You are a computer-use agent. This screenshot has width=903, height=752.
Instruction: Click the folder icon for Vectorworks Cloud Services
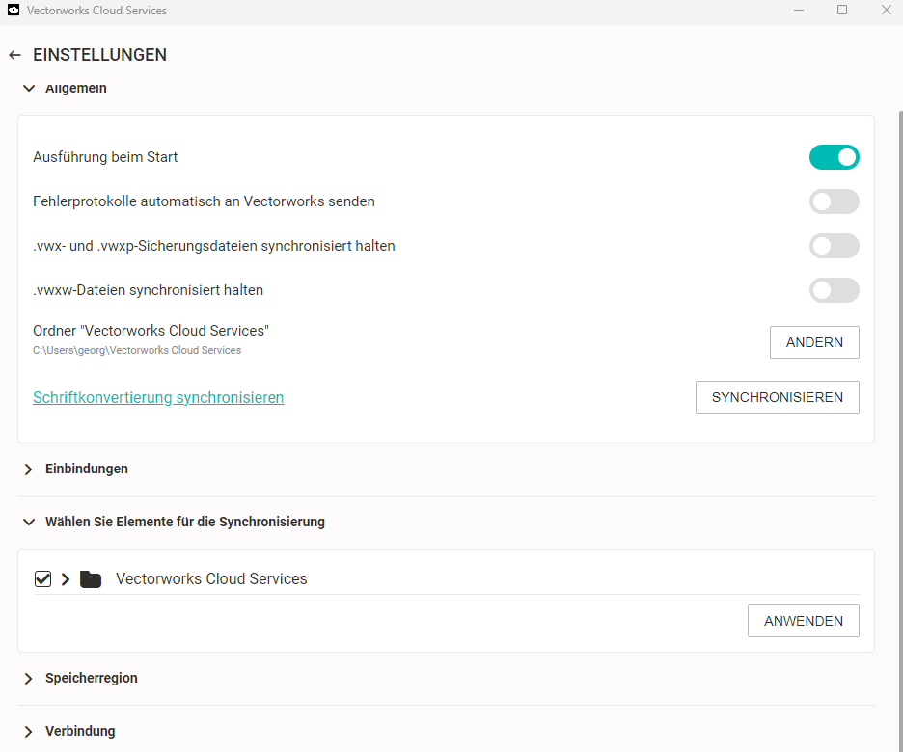(x=91, y=579)
